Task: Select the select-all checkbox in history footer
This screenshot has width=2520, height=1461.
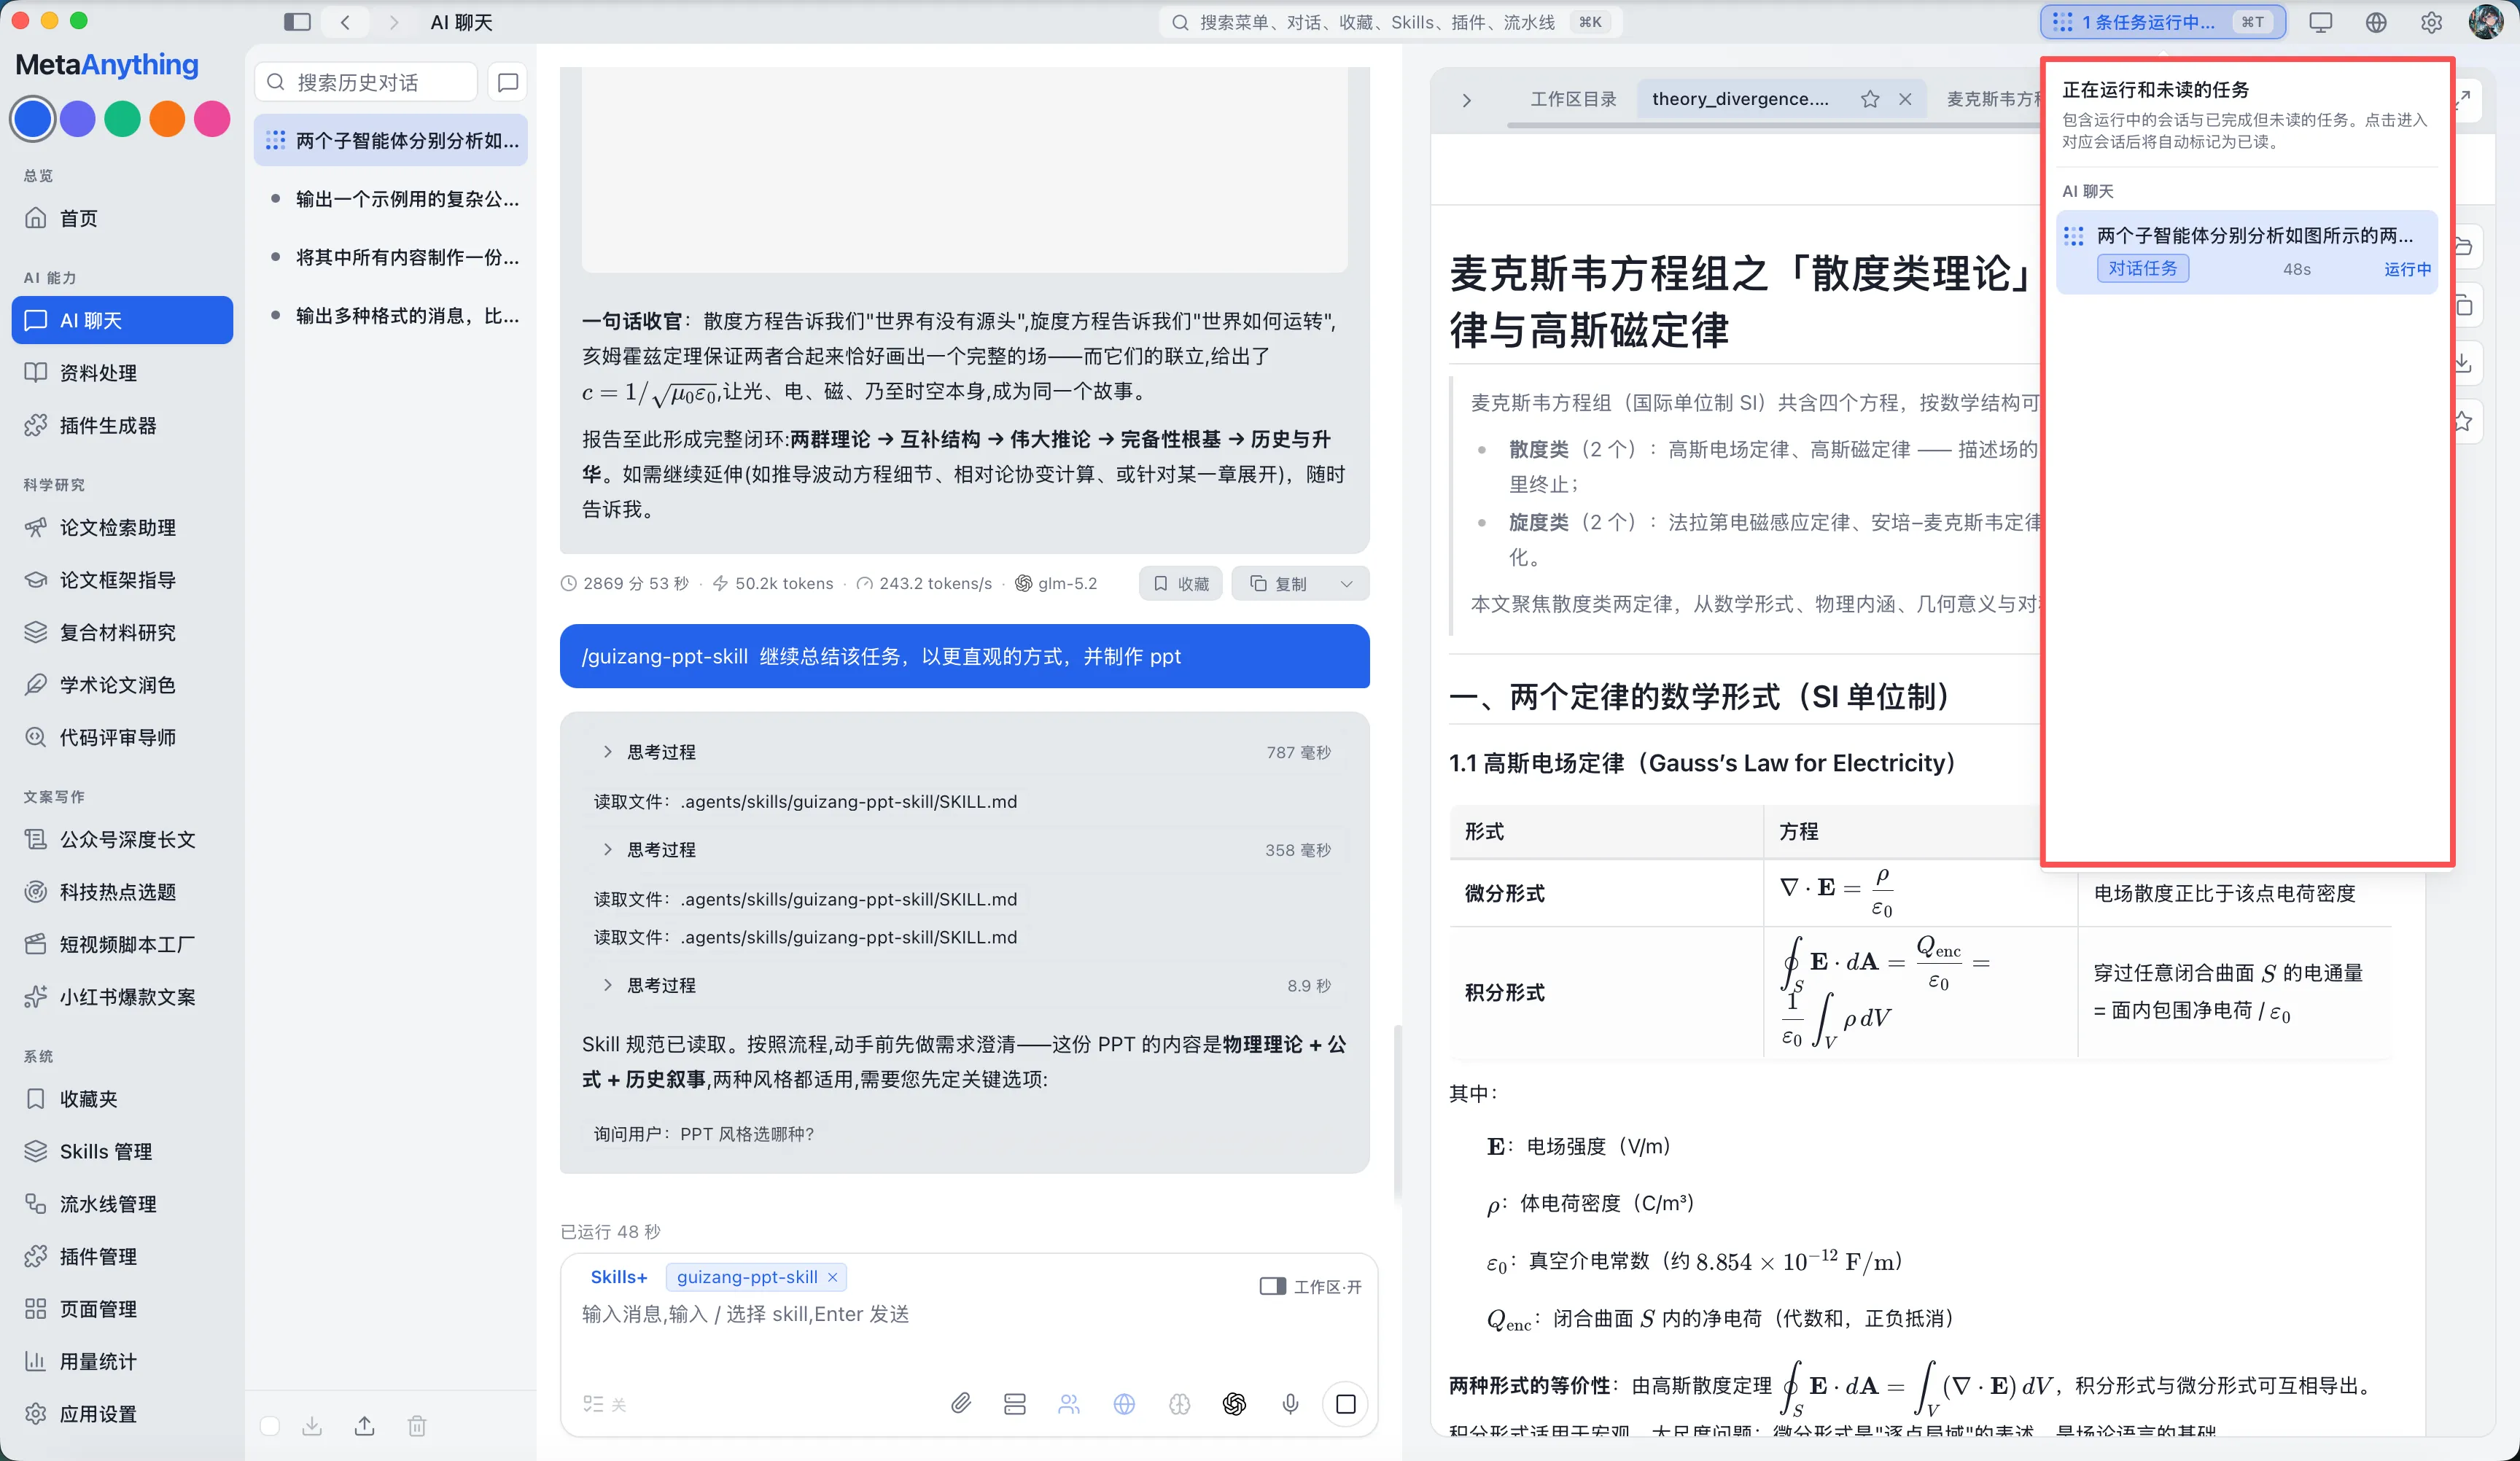Action: click(269, 1426)
